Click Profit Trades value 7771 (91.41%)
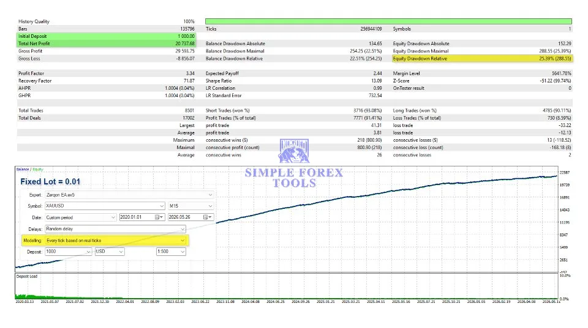Viewport: 588px width, 328px height. tap(367, 118)
